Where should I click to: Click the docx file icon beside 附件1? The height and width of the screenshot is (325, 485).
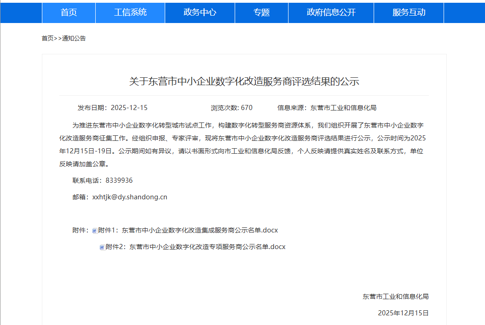pyautogui.click(x=95, y=231)
